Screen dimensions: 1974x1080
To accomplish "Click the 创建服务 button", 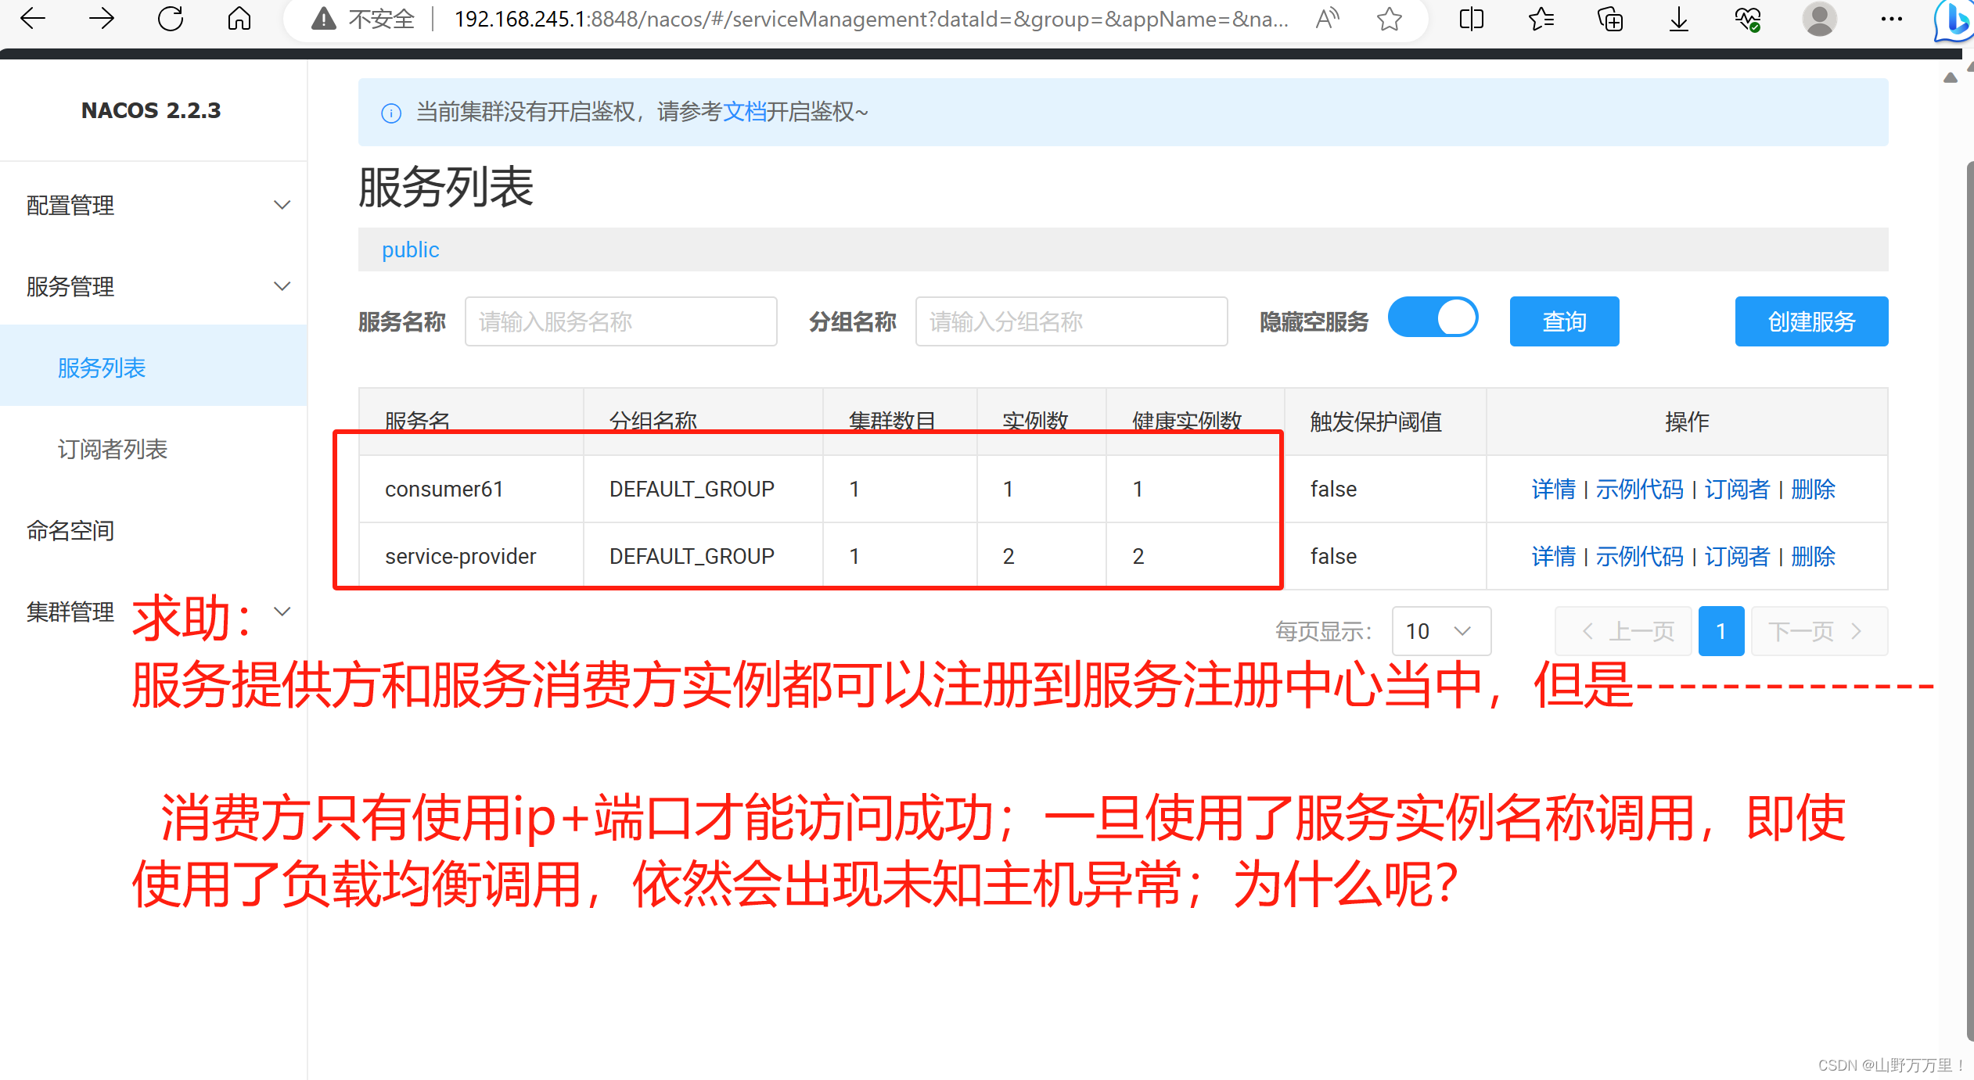I will [1811, 321].
